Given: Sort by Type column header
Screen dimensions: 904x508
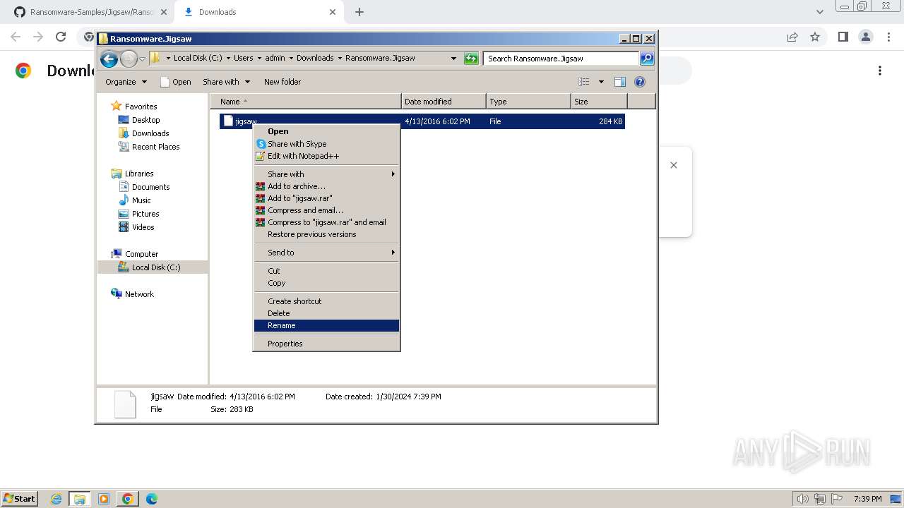Looking at the screenshot, I should point(528,102).
